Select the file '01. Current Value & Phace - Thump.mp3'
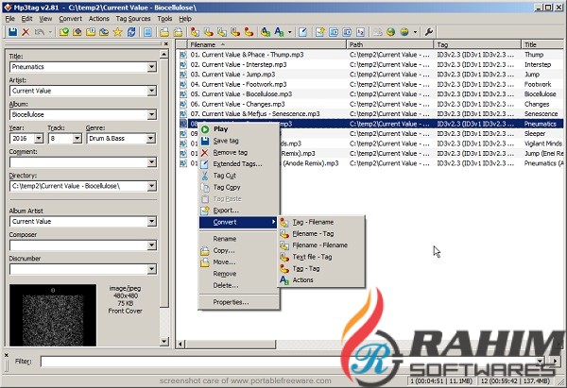Screen dimensions: 567x388 (247, 55)
